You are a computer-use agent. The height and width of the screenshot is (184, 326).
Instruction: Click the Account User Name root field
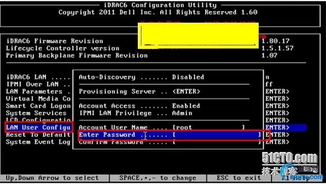209,128
